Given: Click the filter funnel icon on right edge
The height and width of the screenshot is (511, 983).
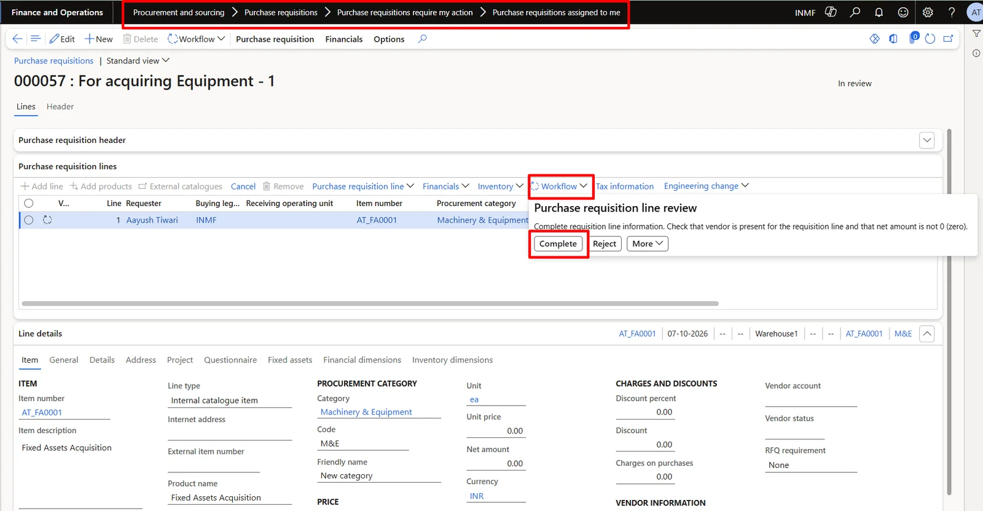Looking at the screenshot, I should [x=976, y=34].
